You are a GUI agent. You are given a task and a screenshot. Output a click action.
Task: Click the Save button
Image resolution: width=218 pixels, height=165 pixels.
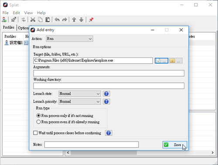(175, 145)
